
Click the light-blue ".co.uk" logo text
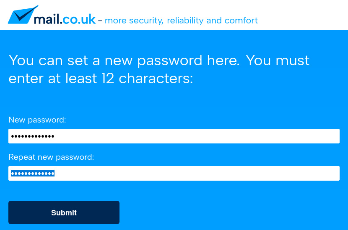click(79, 19)
